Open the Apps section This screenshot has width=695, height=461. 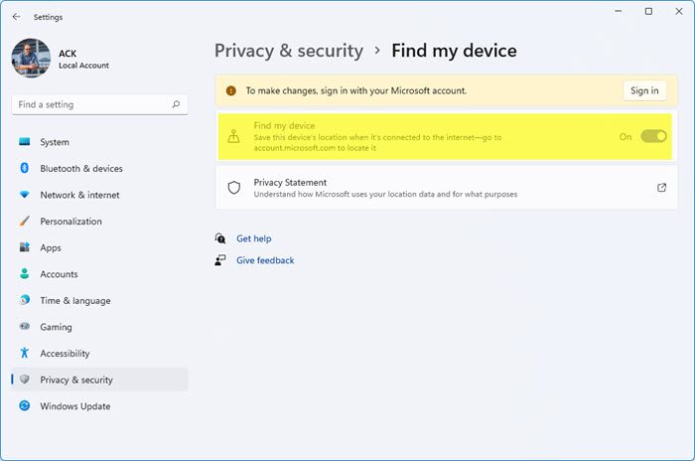click(x=99, y=247)
